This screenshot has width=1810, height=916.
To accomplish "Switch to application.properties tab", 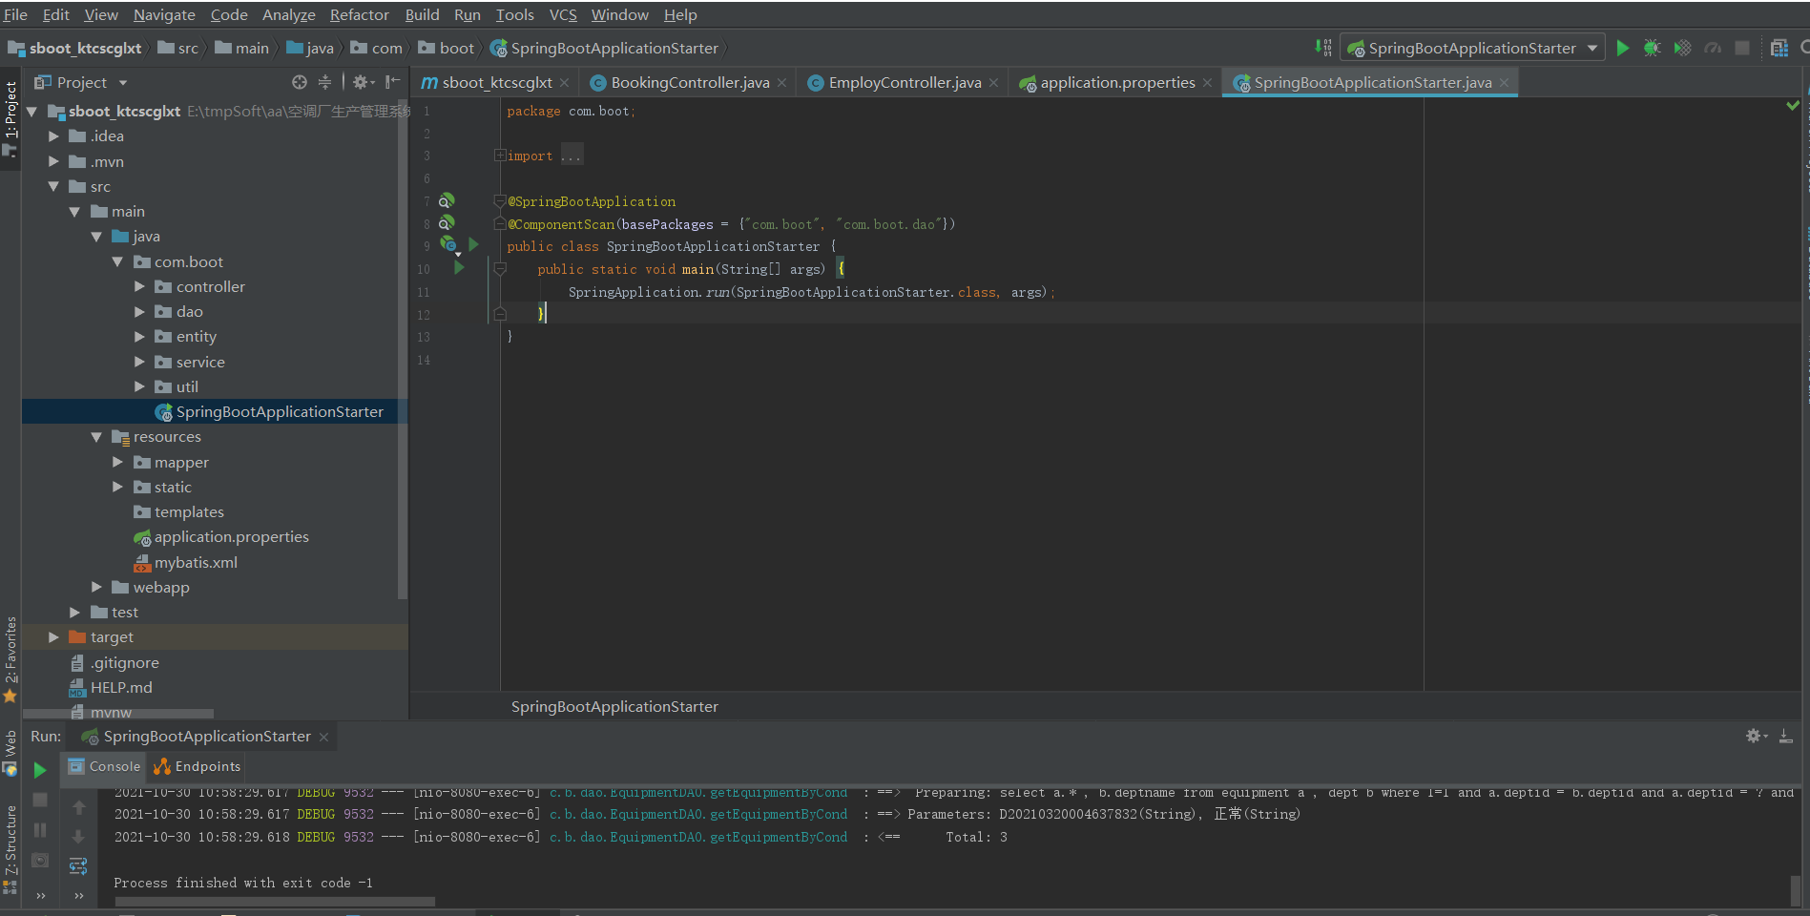I will pos(1116,82).
